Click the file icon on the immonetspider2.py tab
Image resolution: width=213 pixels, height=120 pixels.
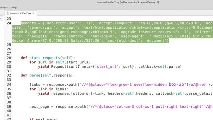pyautogui.click(x=8, y=13)
